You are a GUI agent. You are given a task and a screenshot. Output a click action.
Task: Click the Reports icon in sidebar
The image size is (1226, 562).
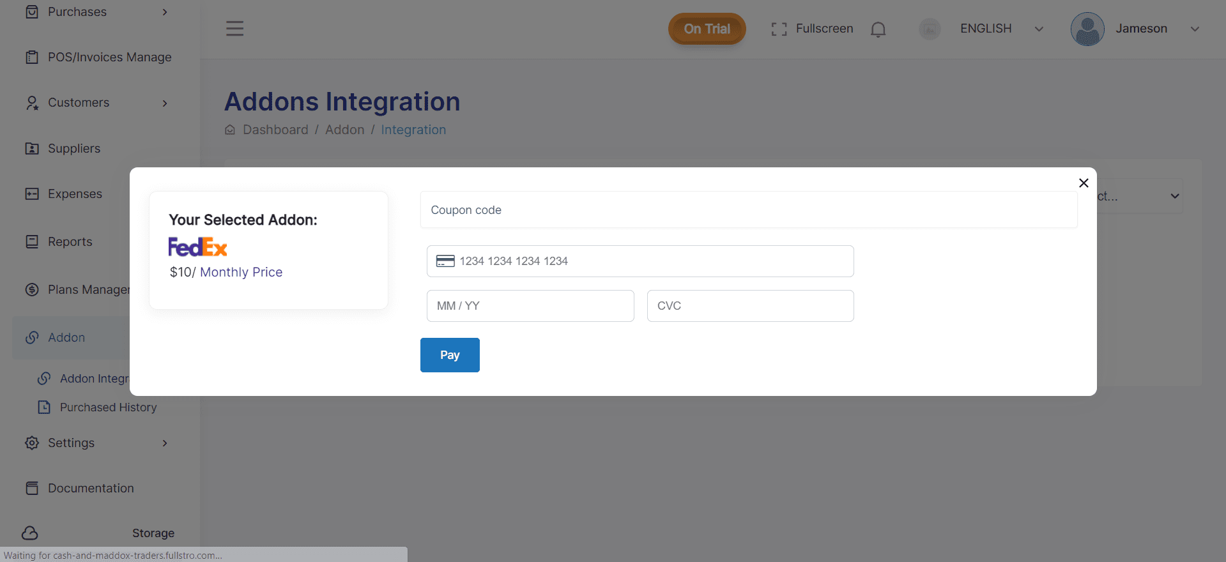coord(32,242)
